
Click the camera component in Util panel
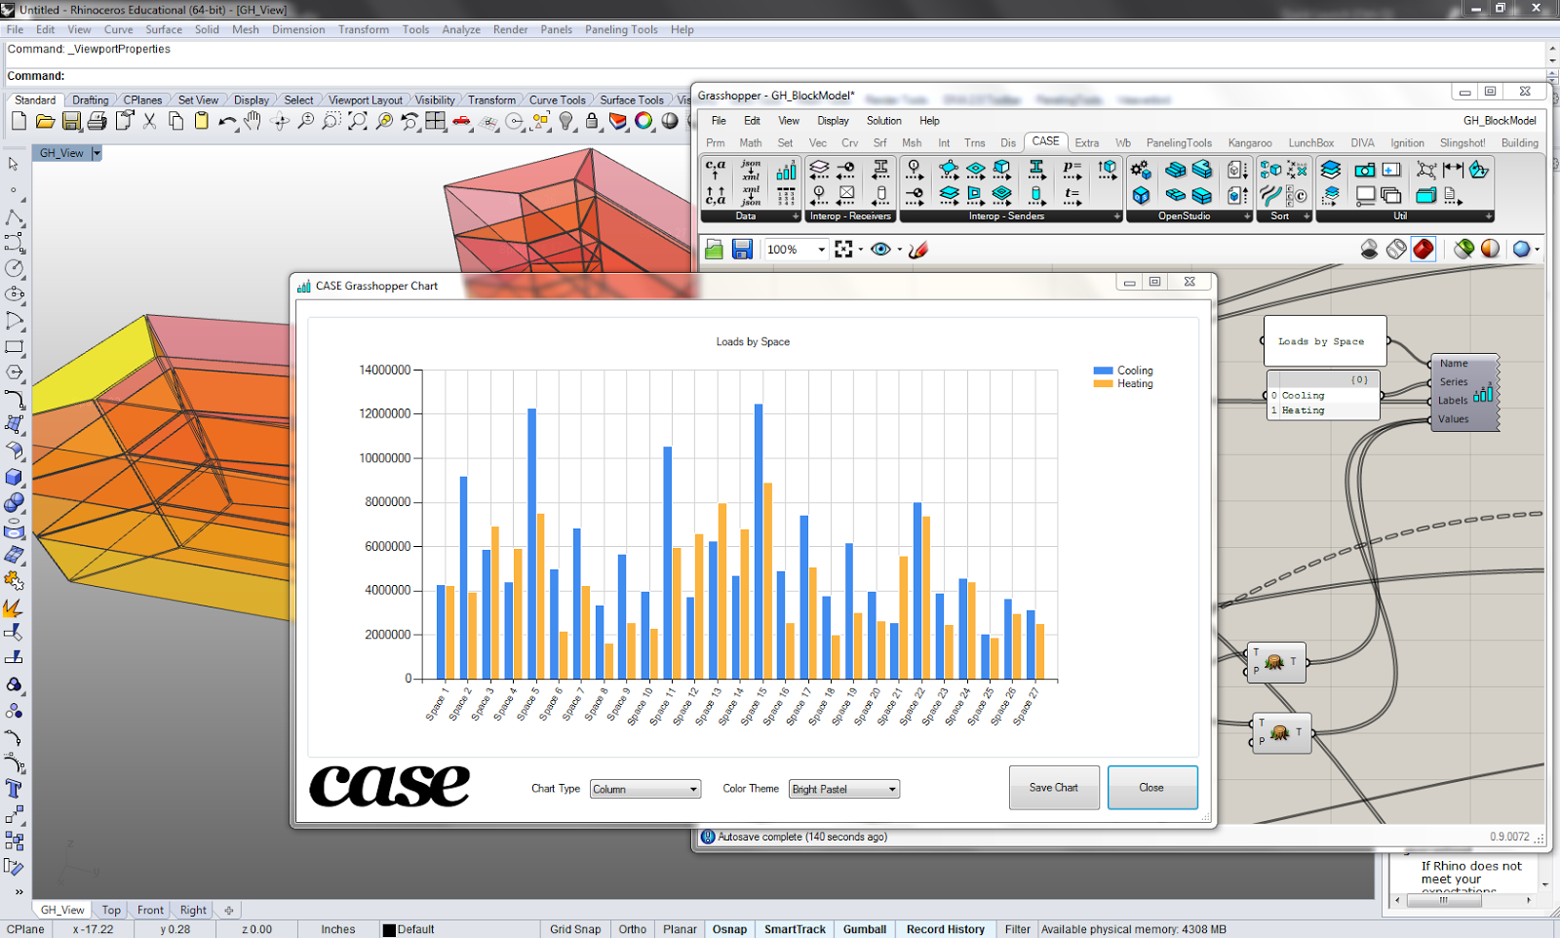1365,171
